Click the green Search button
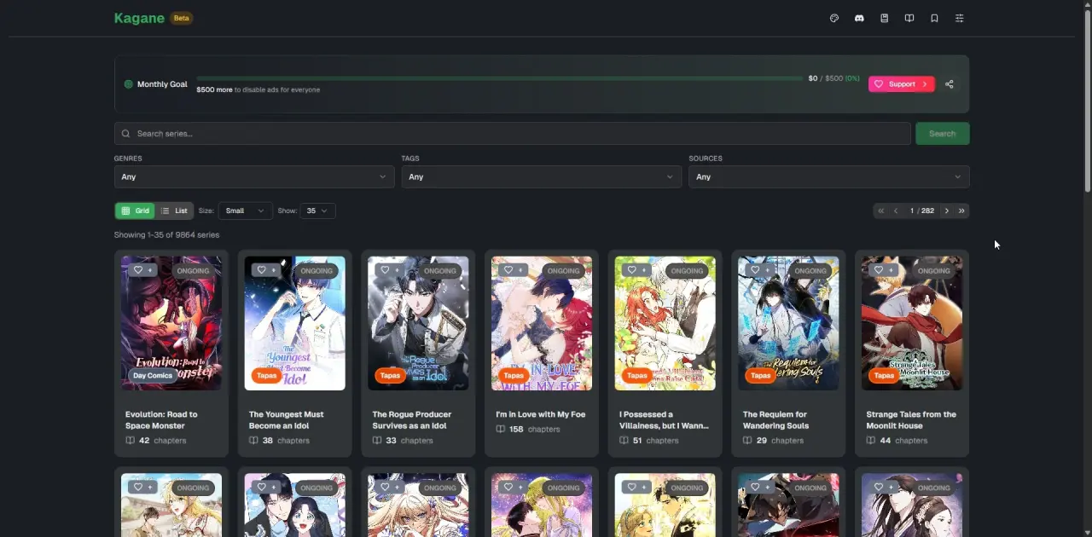Image resolution: width=1092 pixels, height=537 pixels. coord(942,134)
